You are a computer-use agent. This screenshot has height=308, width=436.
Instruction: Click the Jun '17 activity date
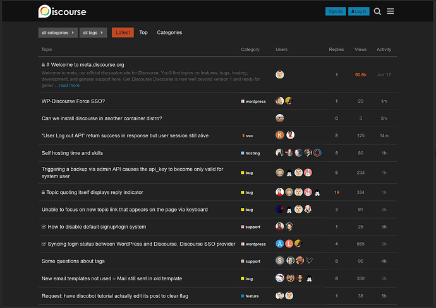point(384,75)
